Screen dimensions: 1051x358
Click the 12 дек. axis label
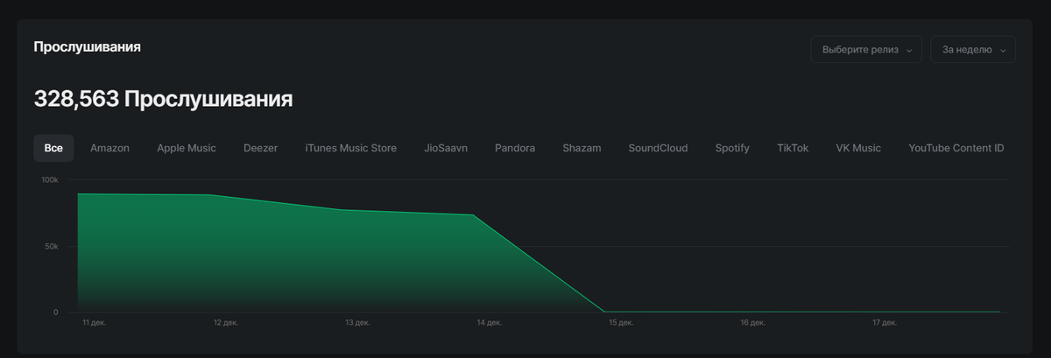click(225, 323)
